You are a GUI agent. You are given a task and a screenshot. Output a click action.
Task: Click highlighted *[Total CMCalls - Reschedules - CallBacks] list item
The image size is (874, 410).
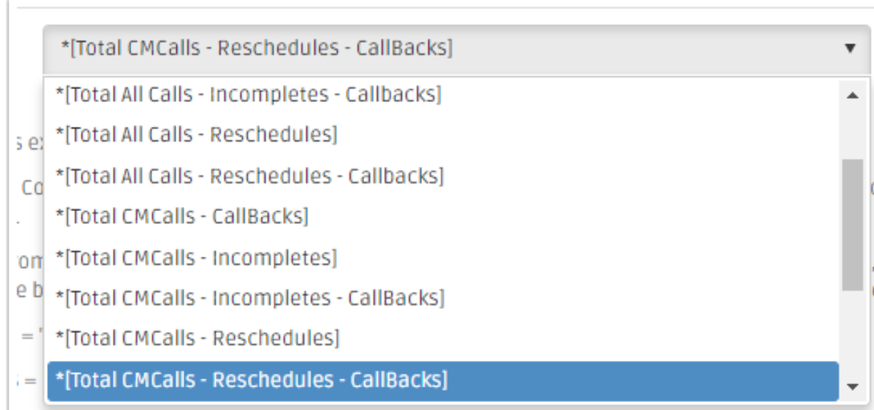(x=443, y=381)
